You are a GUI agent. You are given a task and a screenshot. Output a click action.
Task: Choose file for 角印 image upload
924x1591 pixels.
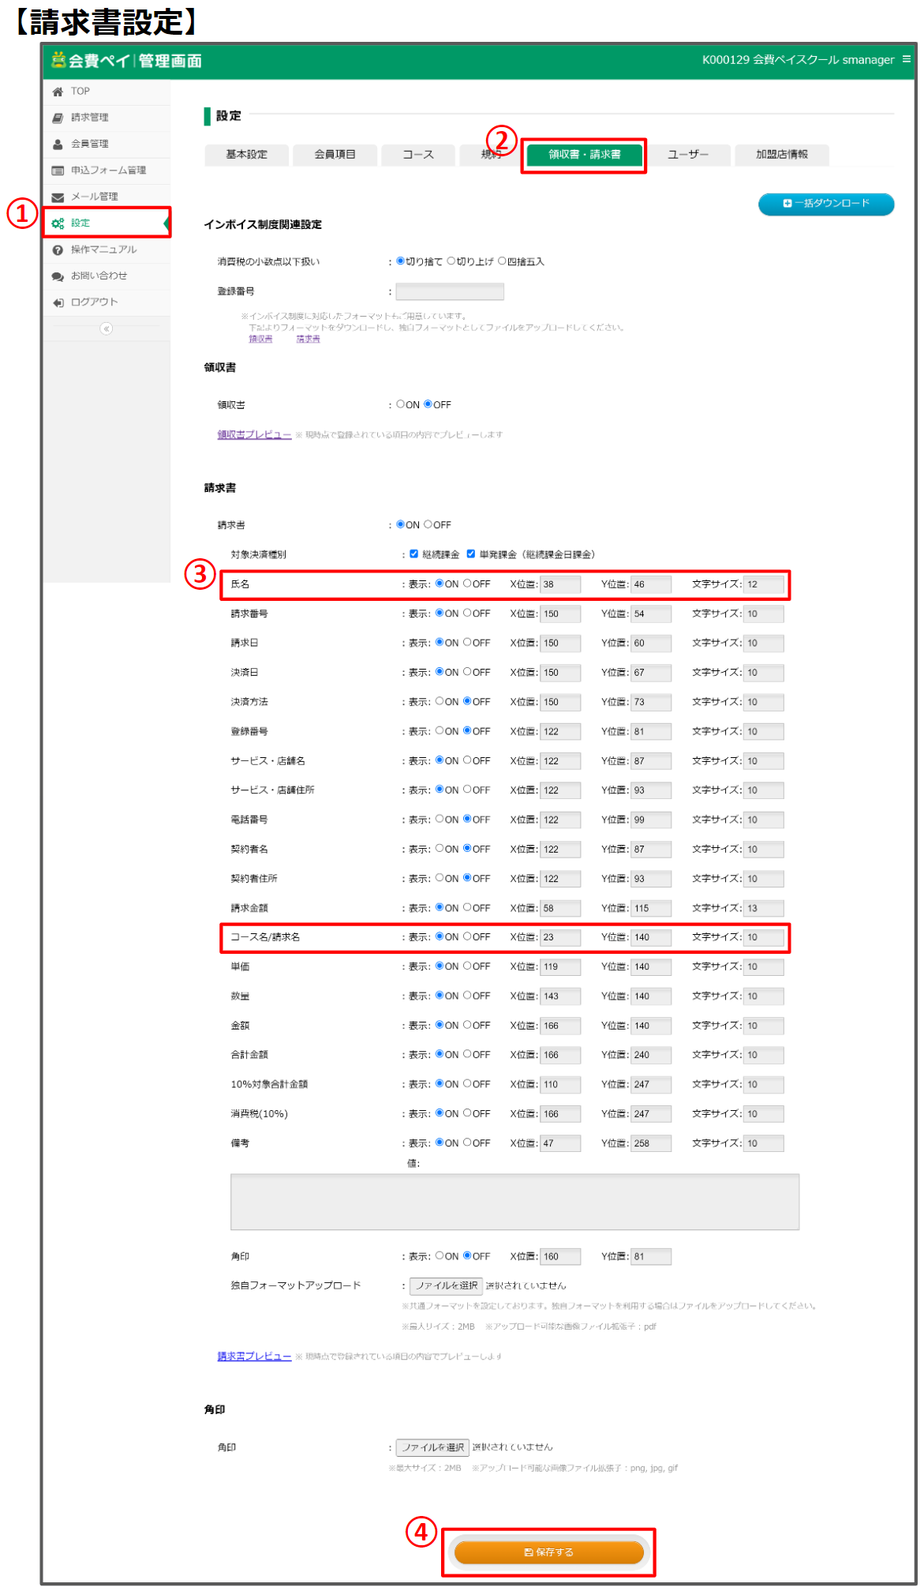click(432, 1447)
